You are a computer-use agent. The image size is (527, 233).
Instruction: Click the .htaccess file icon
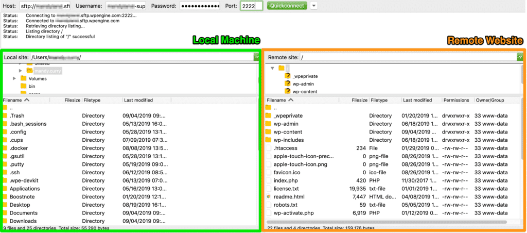[268, 148]
